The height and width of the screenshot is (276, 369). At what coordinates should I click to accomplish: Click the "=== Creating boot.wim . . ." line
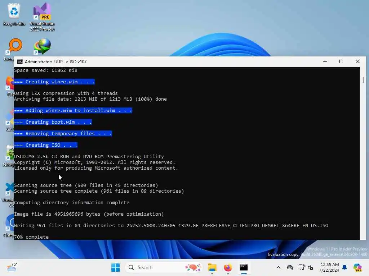(x=53, y=122)
